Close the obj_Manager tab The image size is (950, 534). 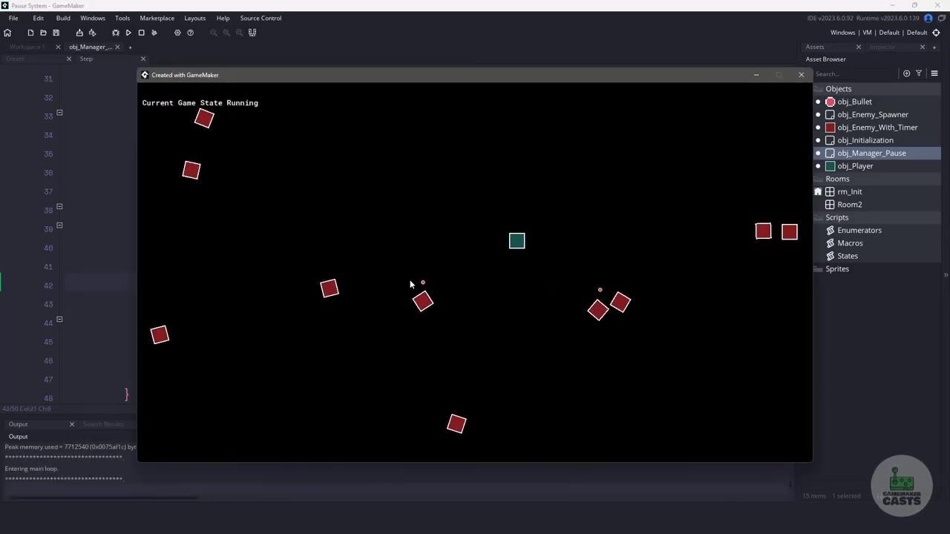coord(119,47)
